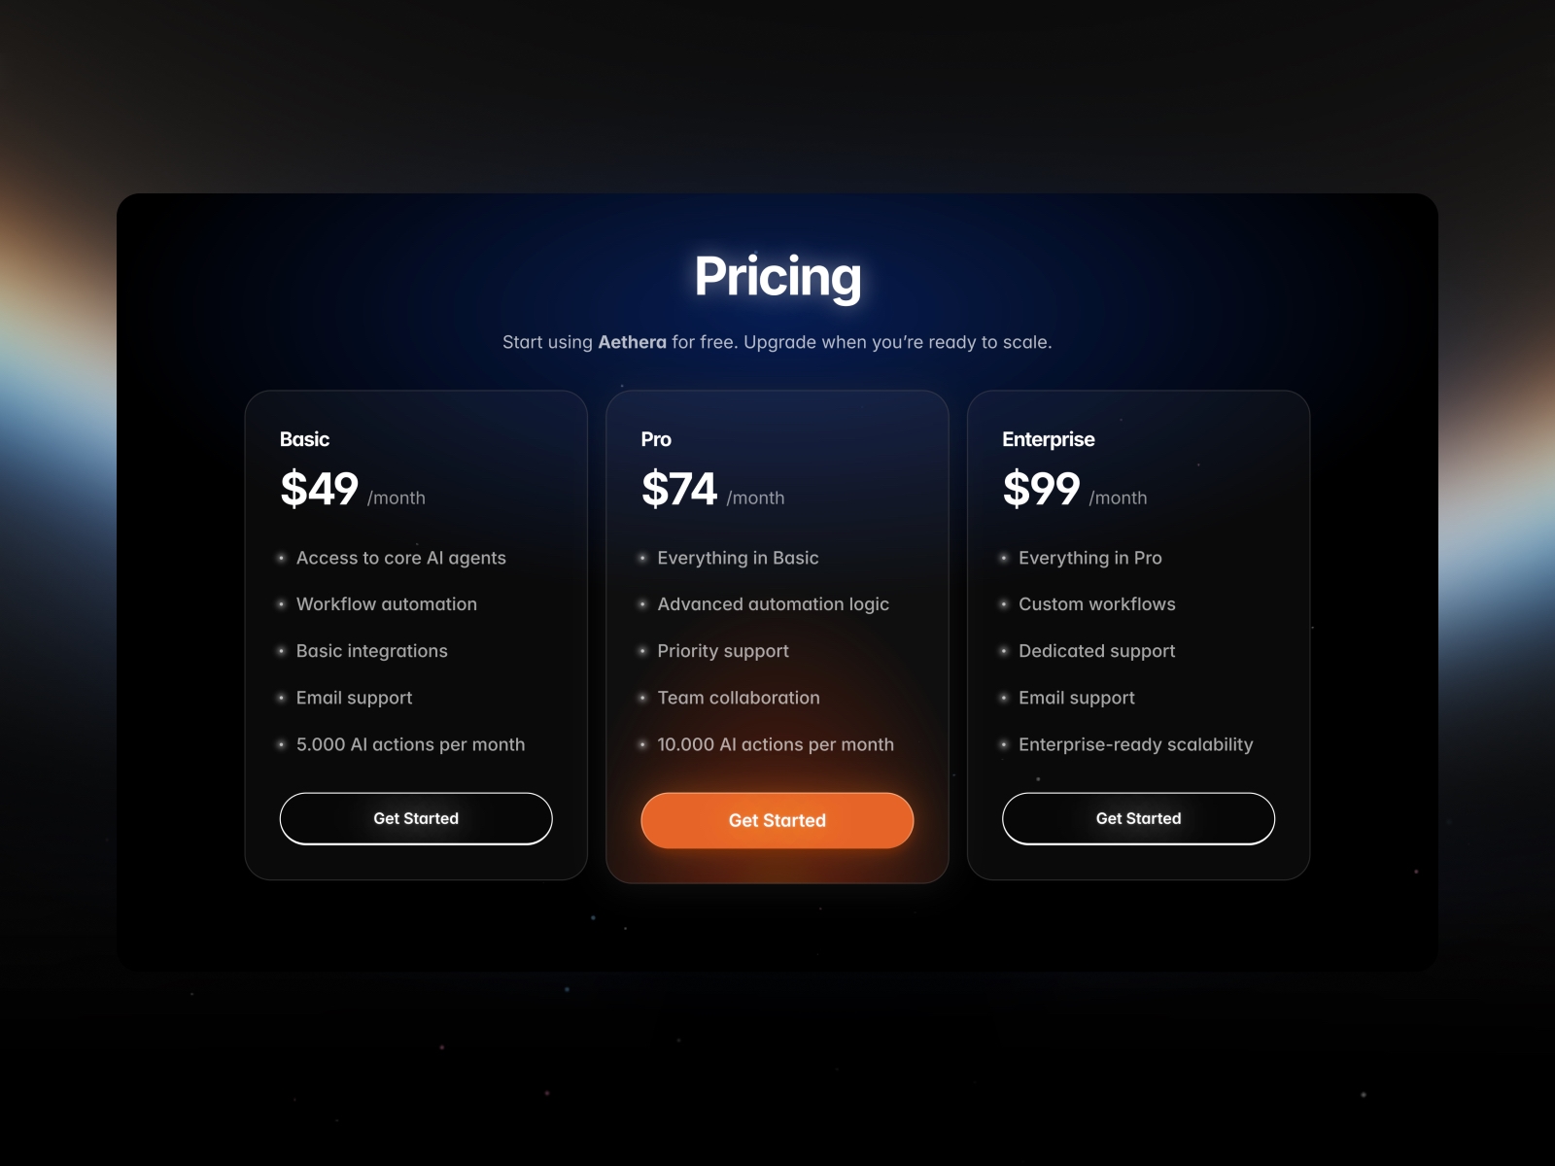The width and height of the screenshot is (1555, 1166).
Task: Click the $49 price
Action: coord(319,489)
